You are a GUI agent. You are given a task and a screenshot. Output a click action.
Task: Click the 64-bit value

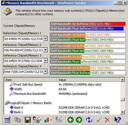63,89
